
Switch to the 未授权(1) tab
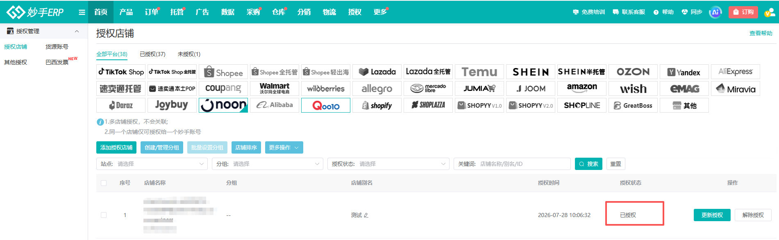[189, 54]
